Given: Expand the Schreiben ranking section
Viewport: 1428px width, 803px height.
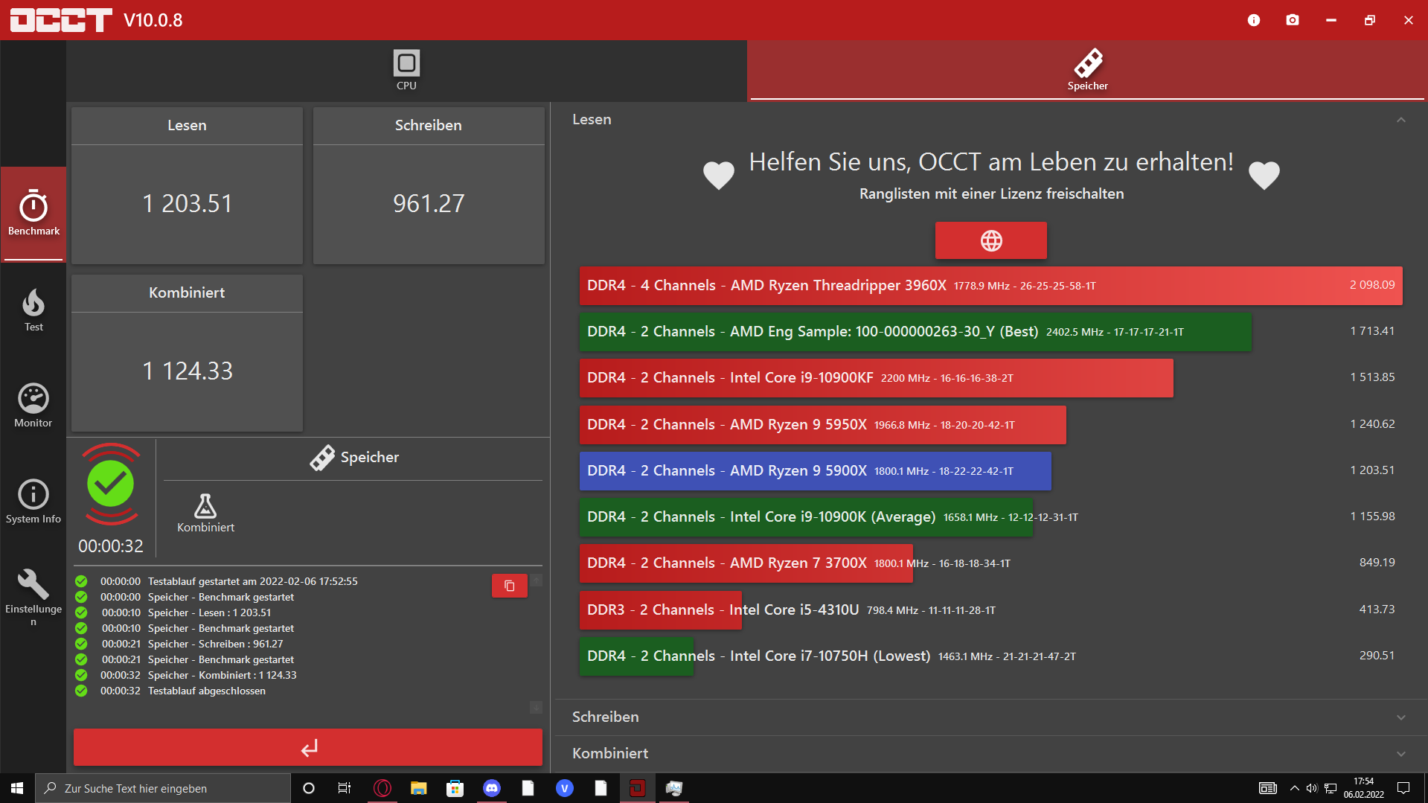Looking at the screenshot, I should [x=990, y=717].
